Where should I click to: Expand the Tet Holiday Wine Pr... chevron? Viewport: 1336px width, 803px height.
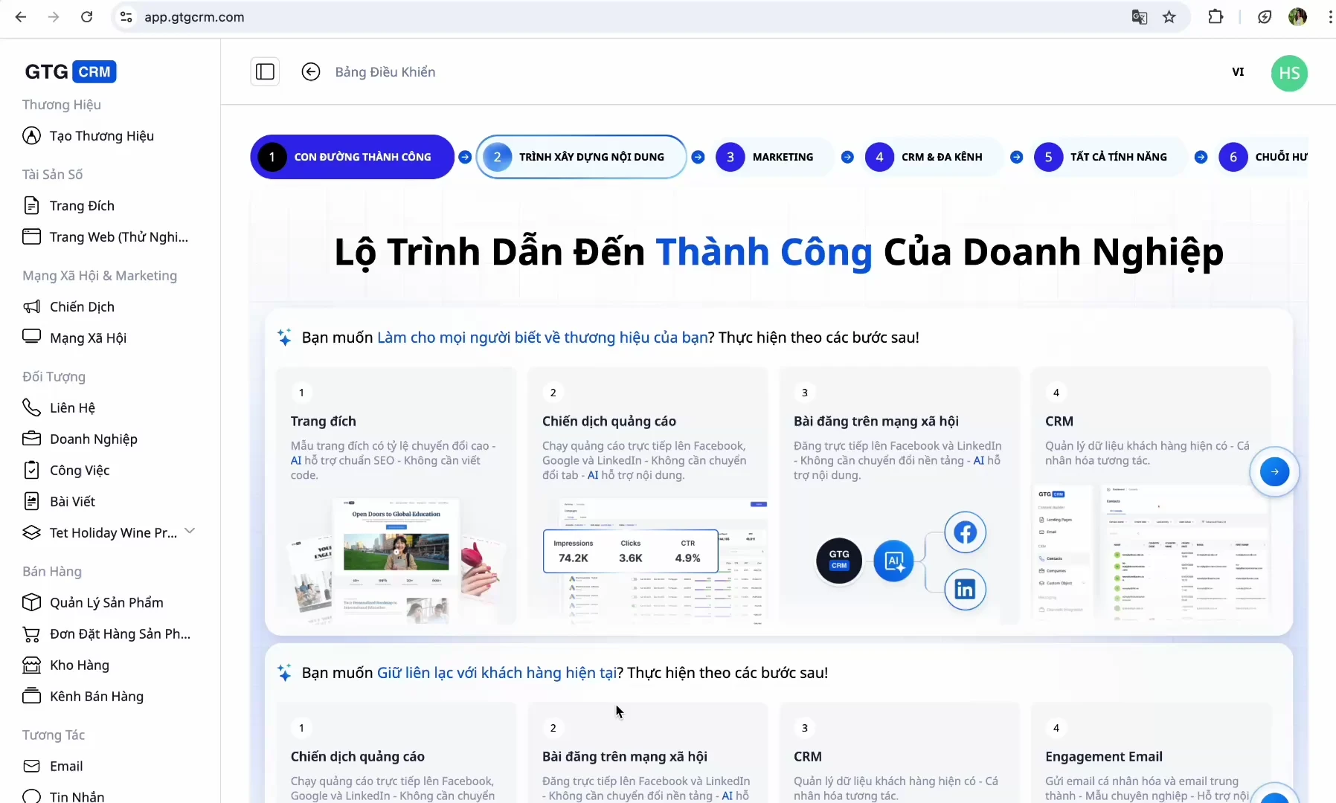pyautogui.click(x=190, y=531)
